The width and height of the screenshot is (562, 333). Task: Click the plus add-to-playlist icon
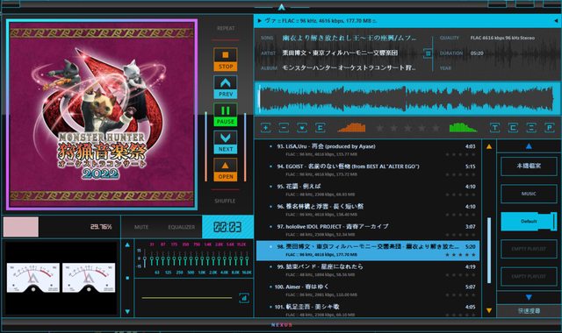pyautogui.click(x=265, y=128)
